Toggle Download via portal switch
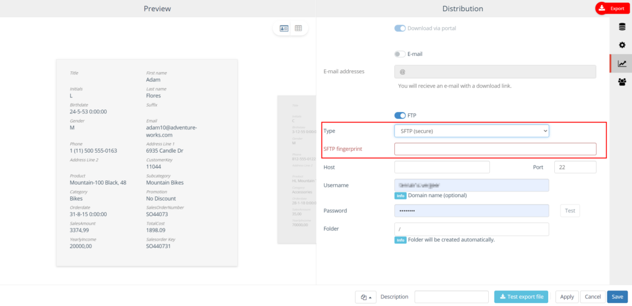Screen dimensions: 632x306 (400, 28)
